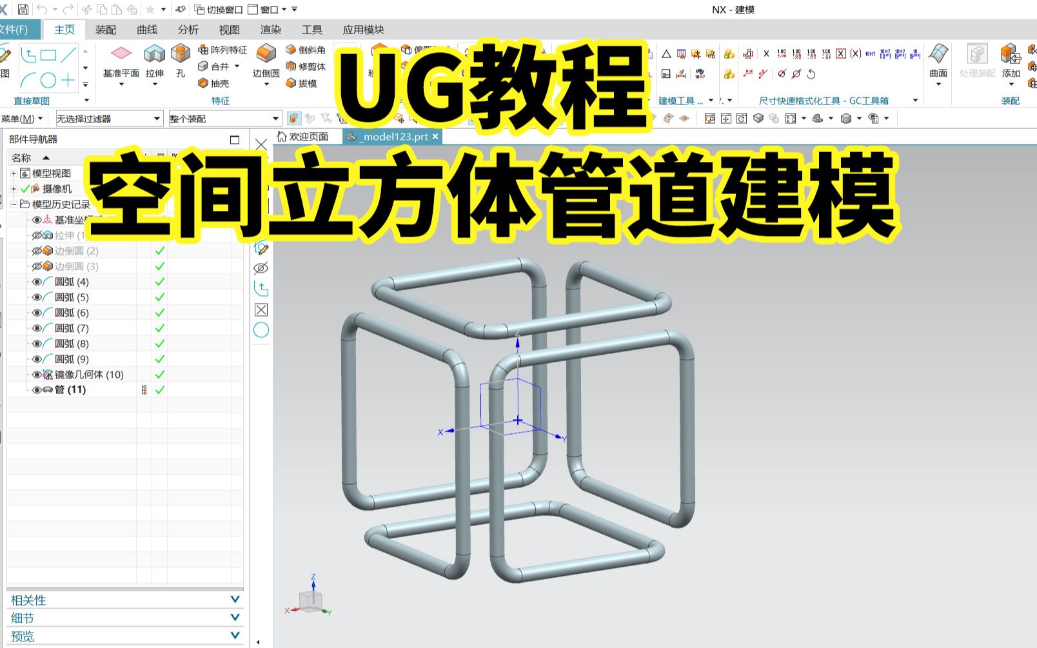The height and width of the screenshot is (648, 1037).
Task: Open the 欢迎页面 document tab
Action: 302,137
